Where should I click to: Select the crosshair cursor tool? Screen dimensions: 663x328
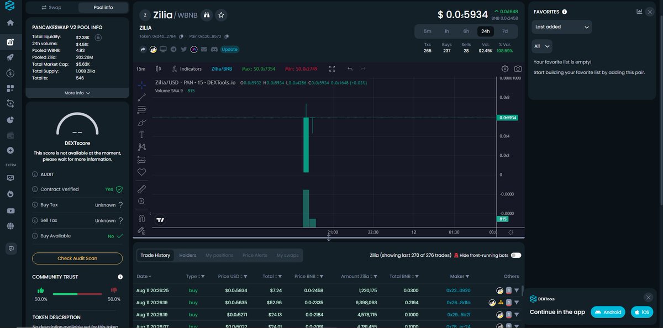[x=142, y=85]
